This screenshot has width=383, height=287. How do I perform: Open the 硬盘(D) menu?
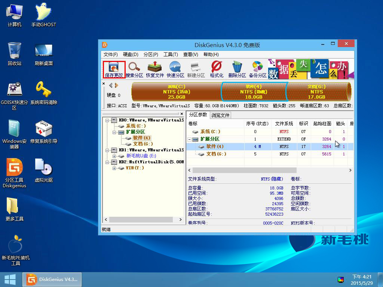point(131,55)
